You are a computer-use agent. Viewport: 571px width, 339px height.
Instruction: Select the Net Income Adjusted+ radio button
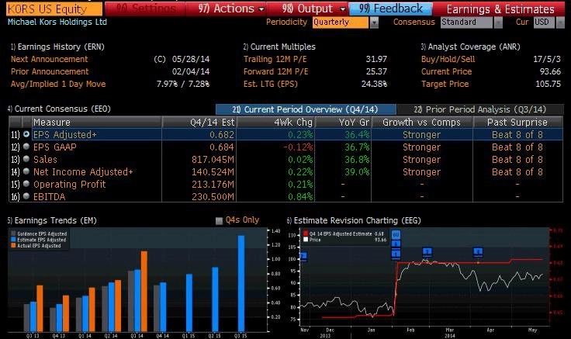point(26,171)
